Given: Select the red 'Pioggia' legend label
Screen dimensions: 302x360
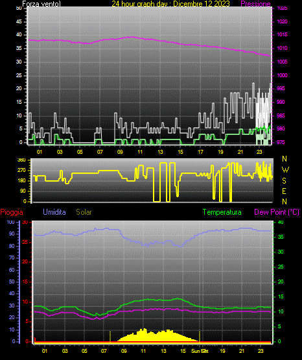Looking at the screenshot, I should point(12,212).
